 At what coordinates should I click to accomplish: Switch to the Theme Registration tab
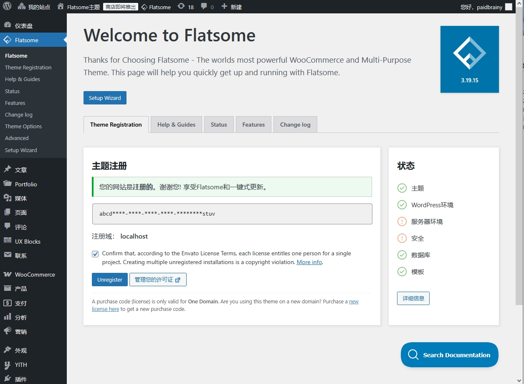(116, 125)
